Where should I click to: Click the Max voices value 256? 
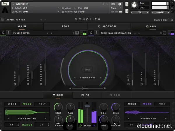point(86,8)
